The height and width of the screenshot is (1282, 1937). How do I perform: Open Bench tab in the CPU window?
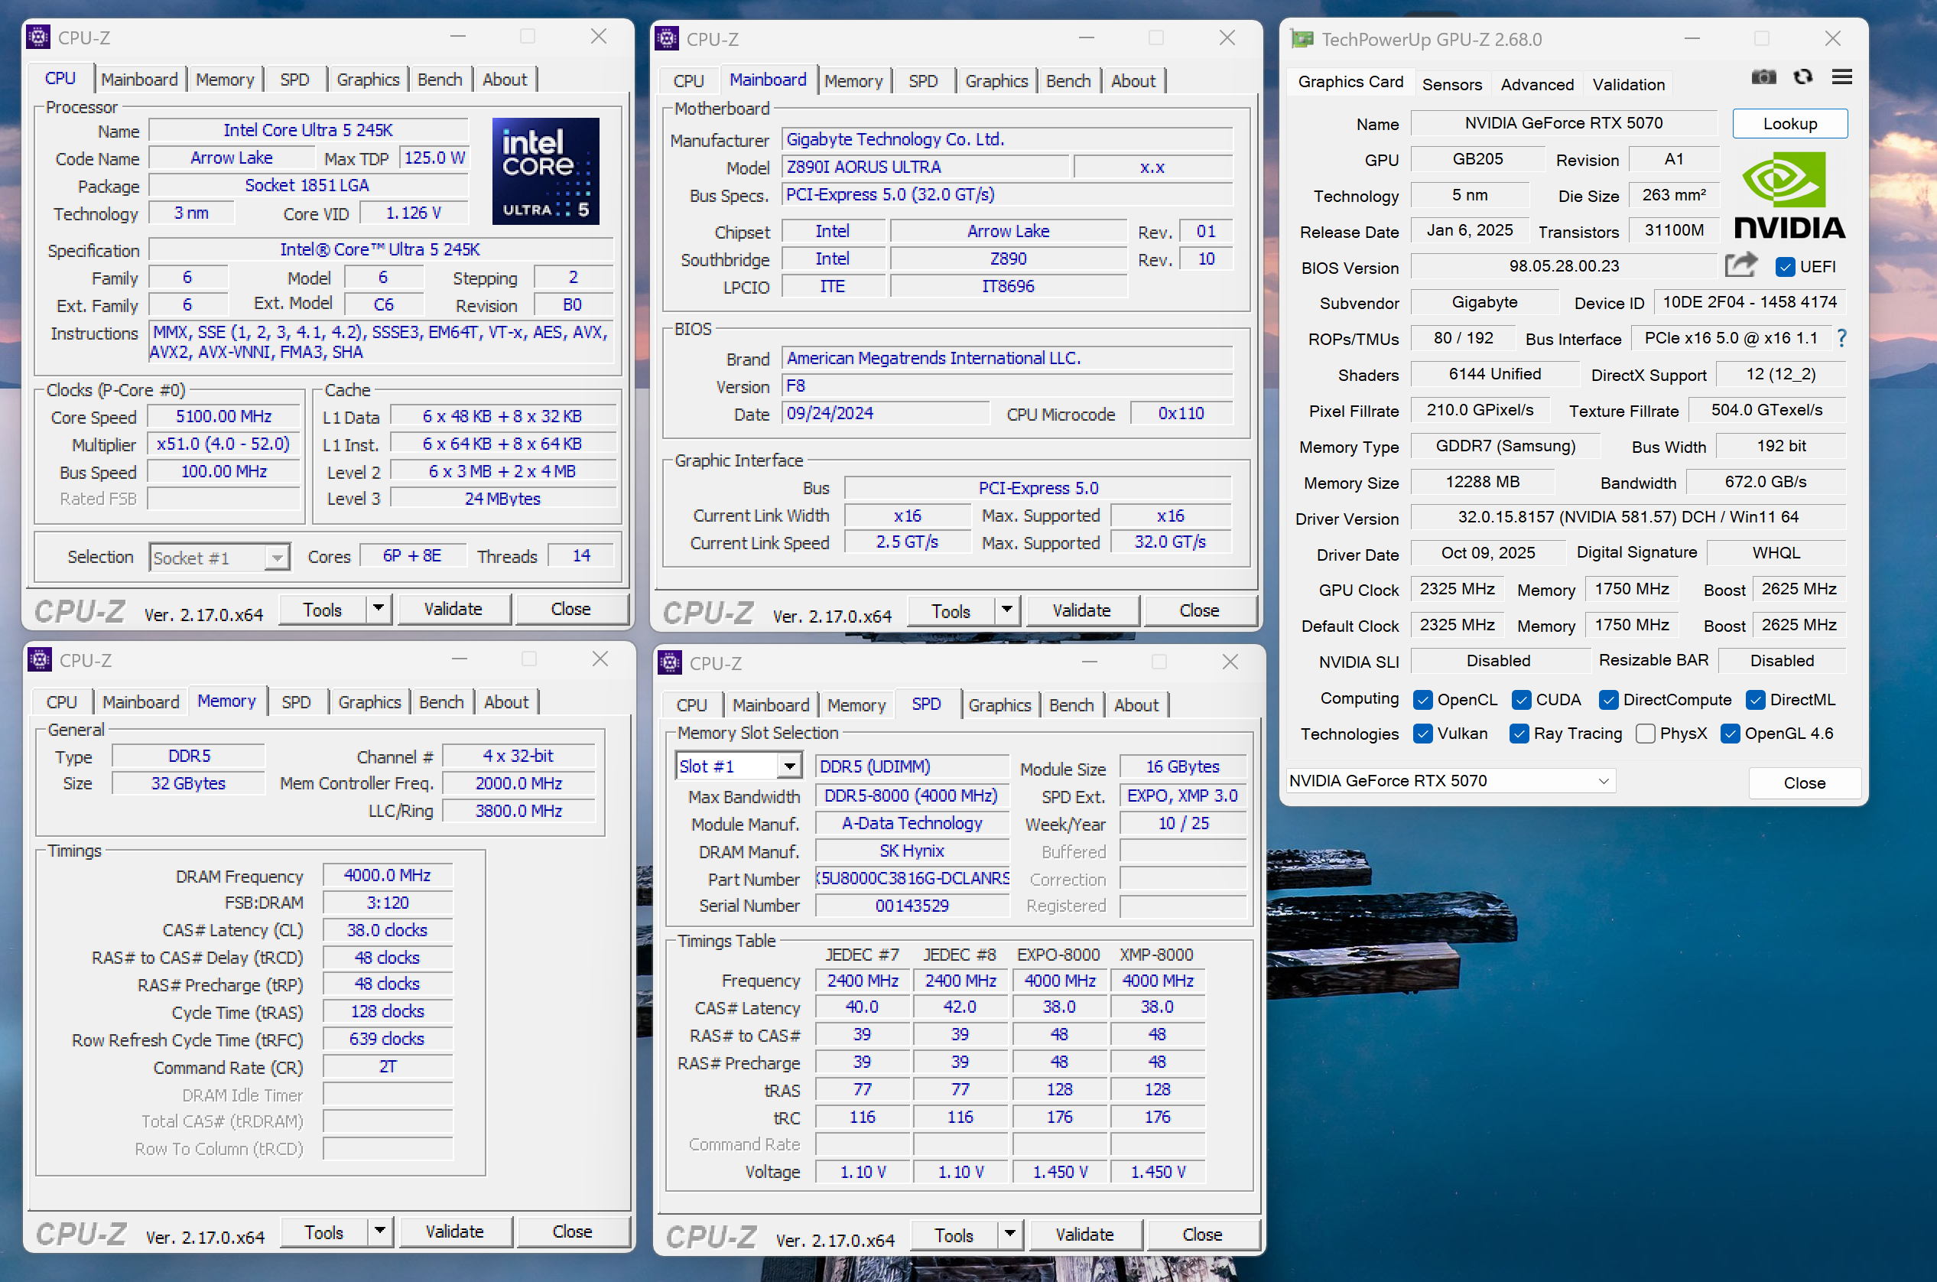440,80
